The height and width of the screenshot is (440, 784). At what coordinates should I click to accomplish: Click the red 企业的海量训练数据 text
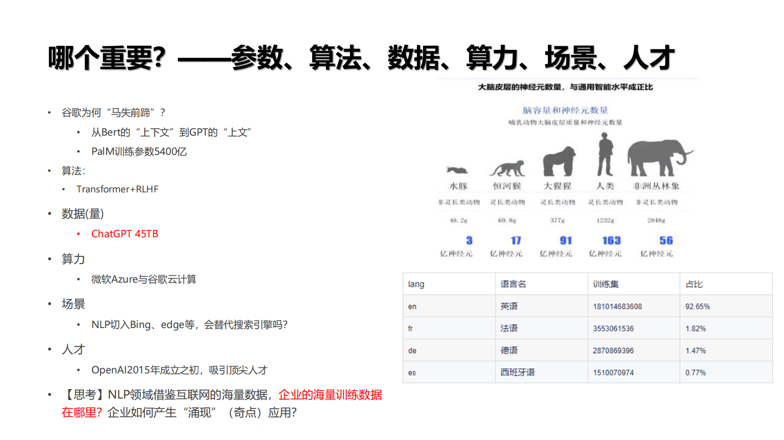click(330, 395)
